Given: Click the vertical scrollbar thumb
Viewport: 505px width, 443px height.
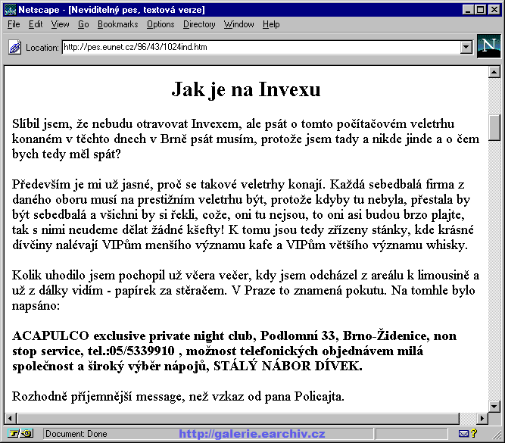Looking at the screenshot, I should (x=494, y=127).
